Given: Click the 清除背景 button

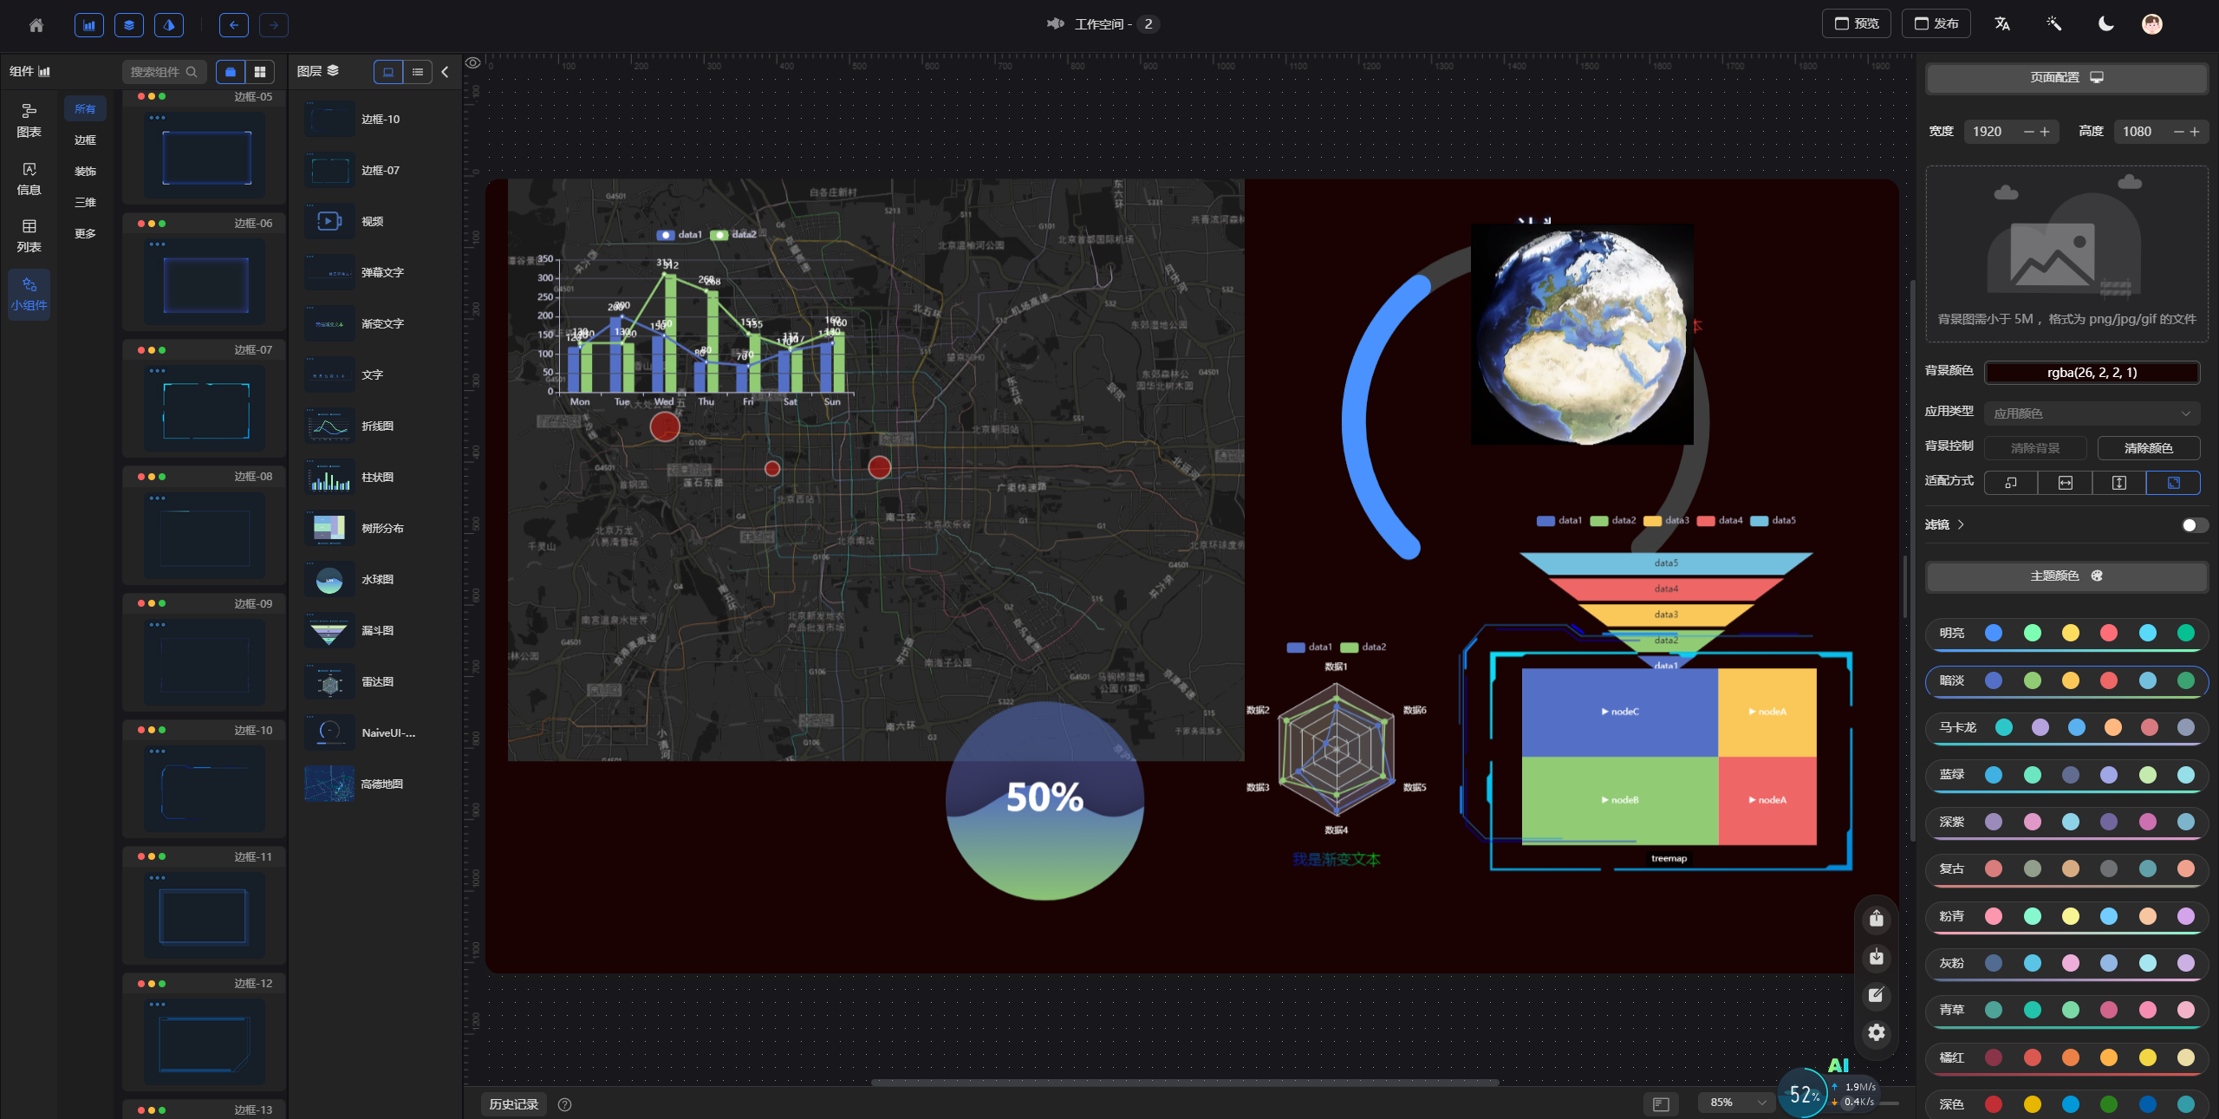Looking at the screenshot, I should 2035,448.
